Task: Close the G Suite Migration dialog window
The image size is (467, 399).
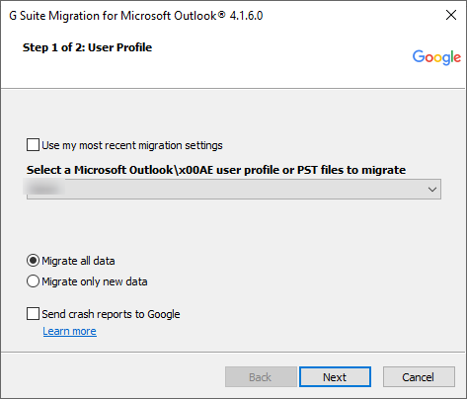Action: pyautogui.click(x=451, y=15)
